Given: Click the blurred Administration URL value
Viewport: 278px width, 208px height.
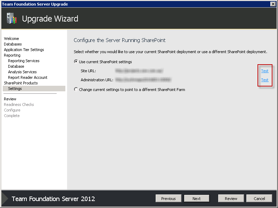Looking at the screenshot, I should pos(143,80).
